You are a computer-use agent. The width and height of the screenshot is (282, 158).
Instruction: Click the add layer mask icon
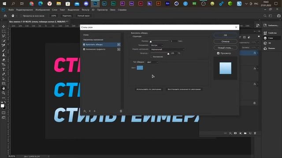point(235,133)
